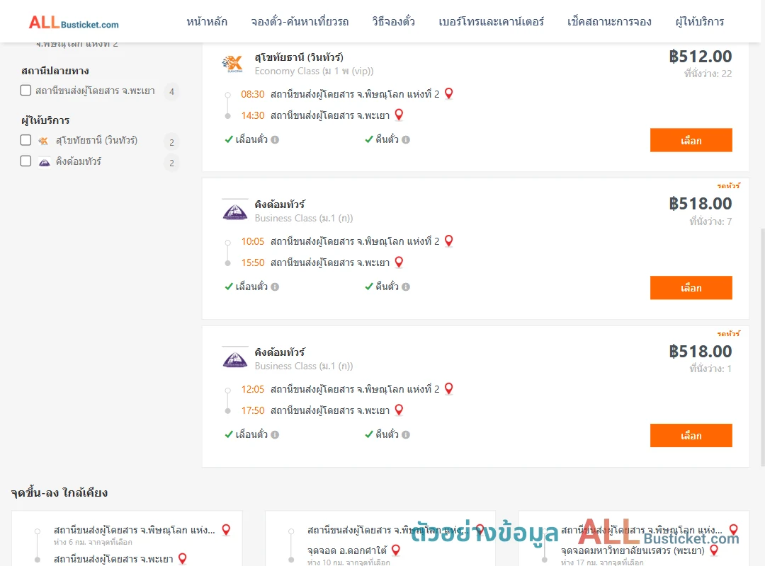Open map pin for 10:05 departure station
The width and height of the screenshot is (765, 566).
449,241
